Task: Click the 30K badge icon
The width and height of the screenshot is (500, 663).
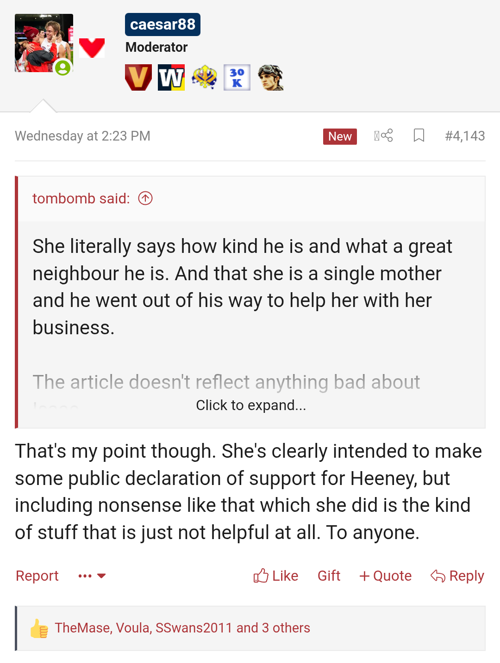Action: 237,77
